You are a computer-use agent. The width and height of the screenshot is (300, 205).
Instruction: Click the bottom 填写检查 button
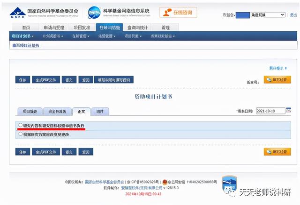coord(277,152)
